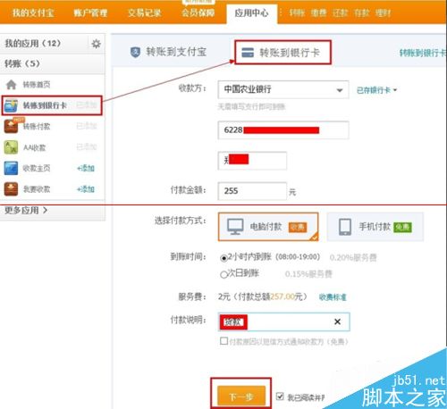Click the 0.20%服务费 text
447x409 pixels.
353,257
